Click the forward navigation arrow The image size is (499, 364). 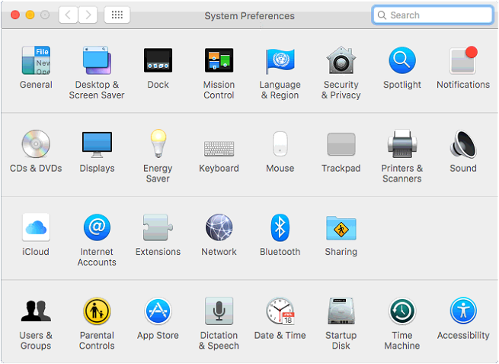tap(88, 15)
